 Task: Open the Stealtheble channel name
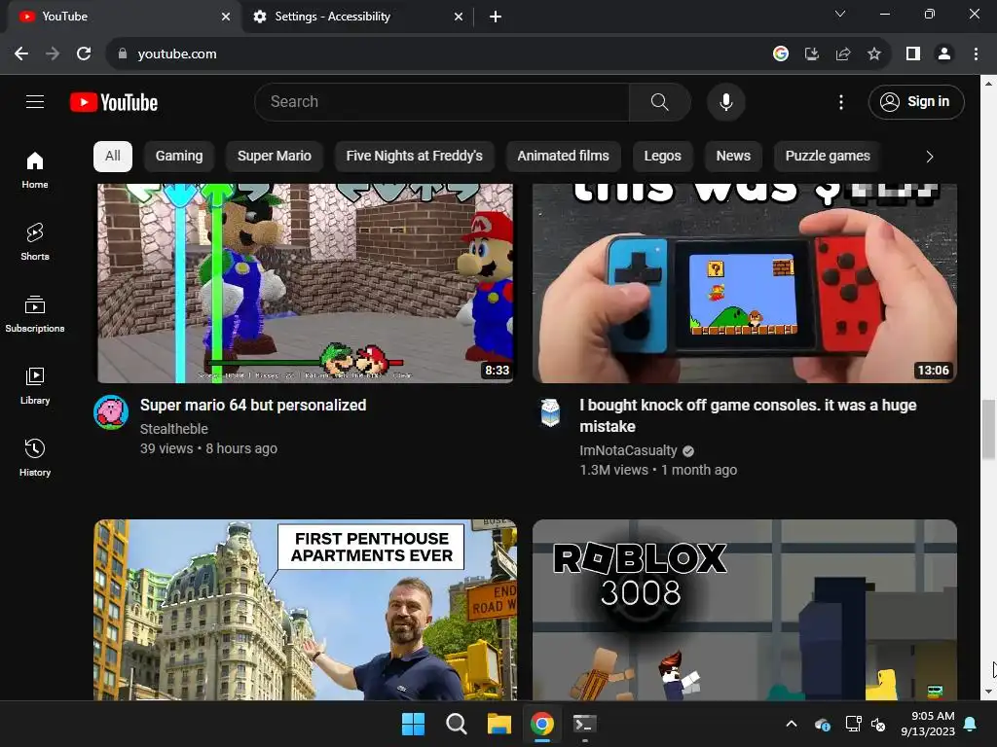173,429
